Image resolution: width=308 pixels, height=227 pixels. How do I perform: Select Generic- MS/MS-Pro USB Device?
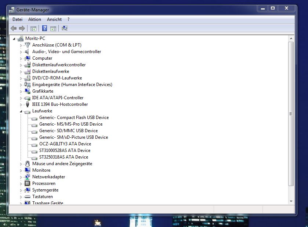(x=71, y=124)
